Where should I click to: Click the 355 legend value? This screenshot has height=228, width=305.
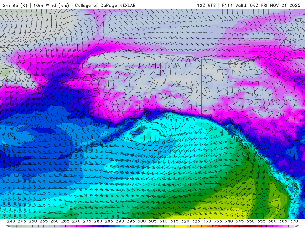pyautogui.click(x=262, y=221)
